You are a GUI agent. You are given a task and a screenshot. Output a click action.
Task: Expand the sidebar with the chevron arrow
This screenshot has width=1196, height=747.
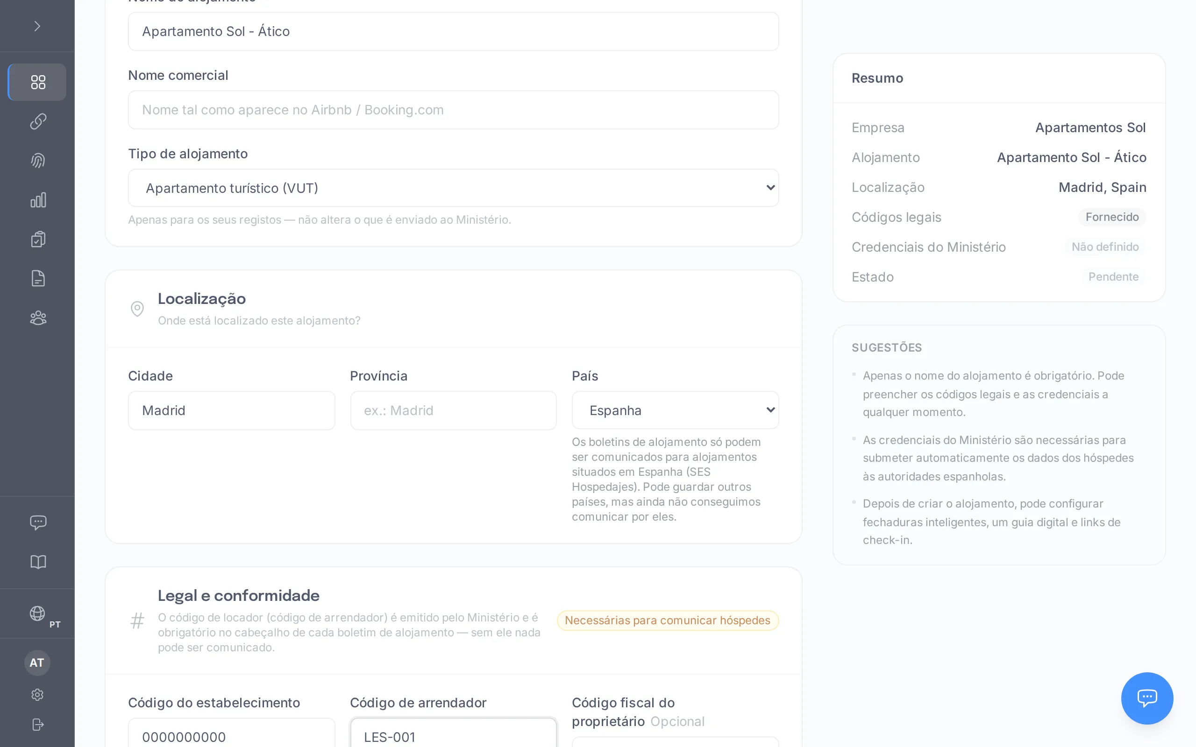coord(37,26)
